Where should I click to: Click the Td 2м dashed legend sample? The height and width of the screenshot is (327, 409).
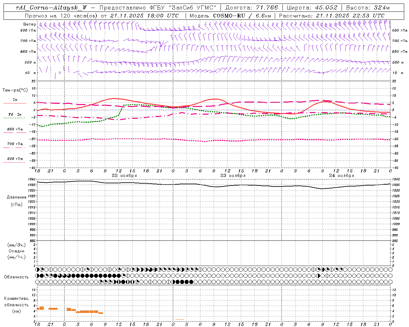[x=15, y=118]
